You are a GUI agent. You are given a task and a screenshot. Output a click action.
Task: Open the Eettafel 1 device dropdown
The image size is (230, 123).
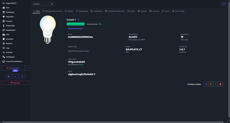(43, 4)
